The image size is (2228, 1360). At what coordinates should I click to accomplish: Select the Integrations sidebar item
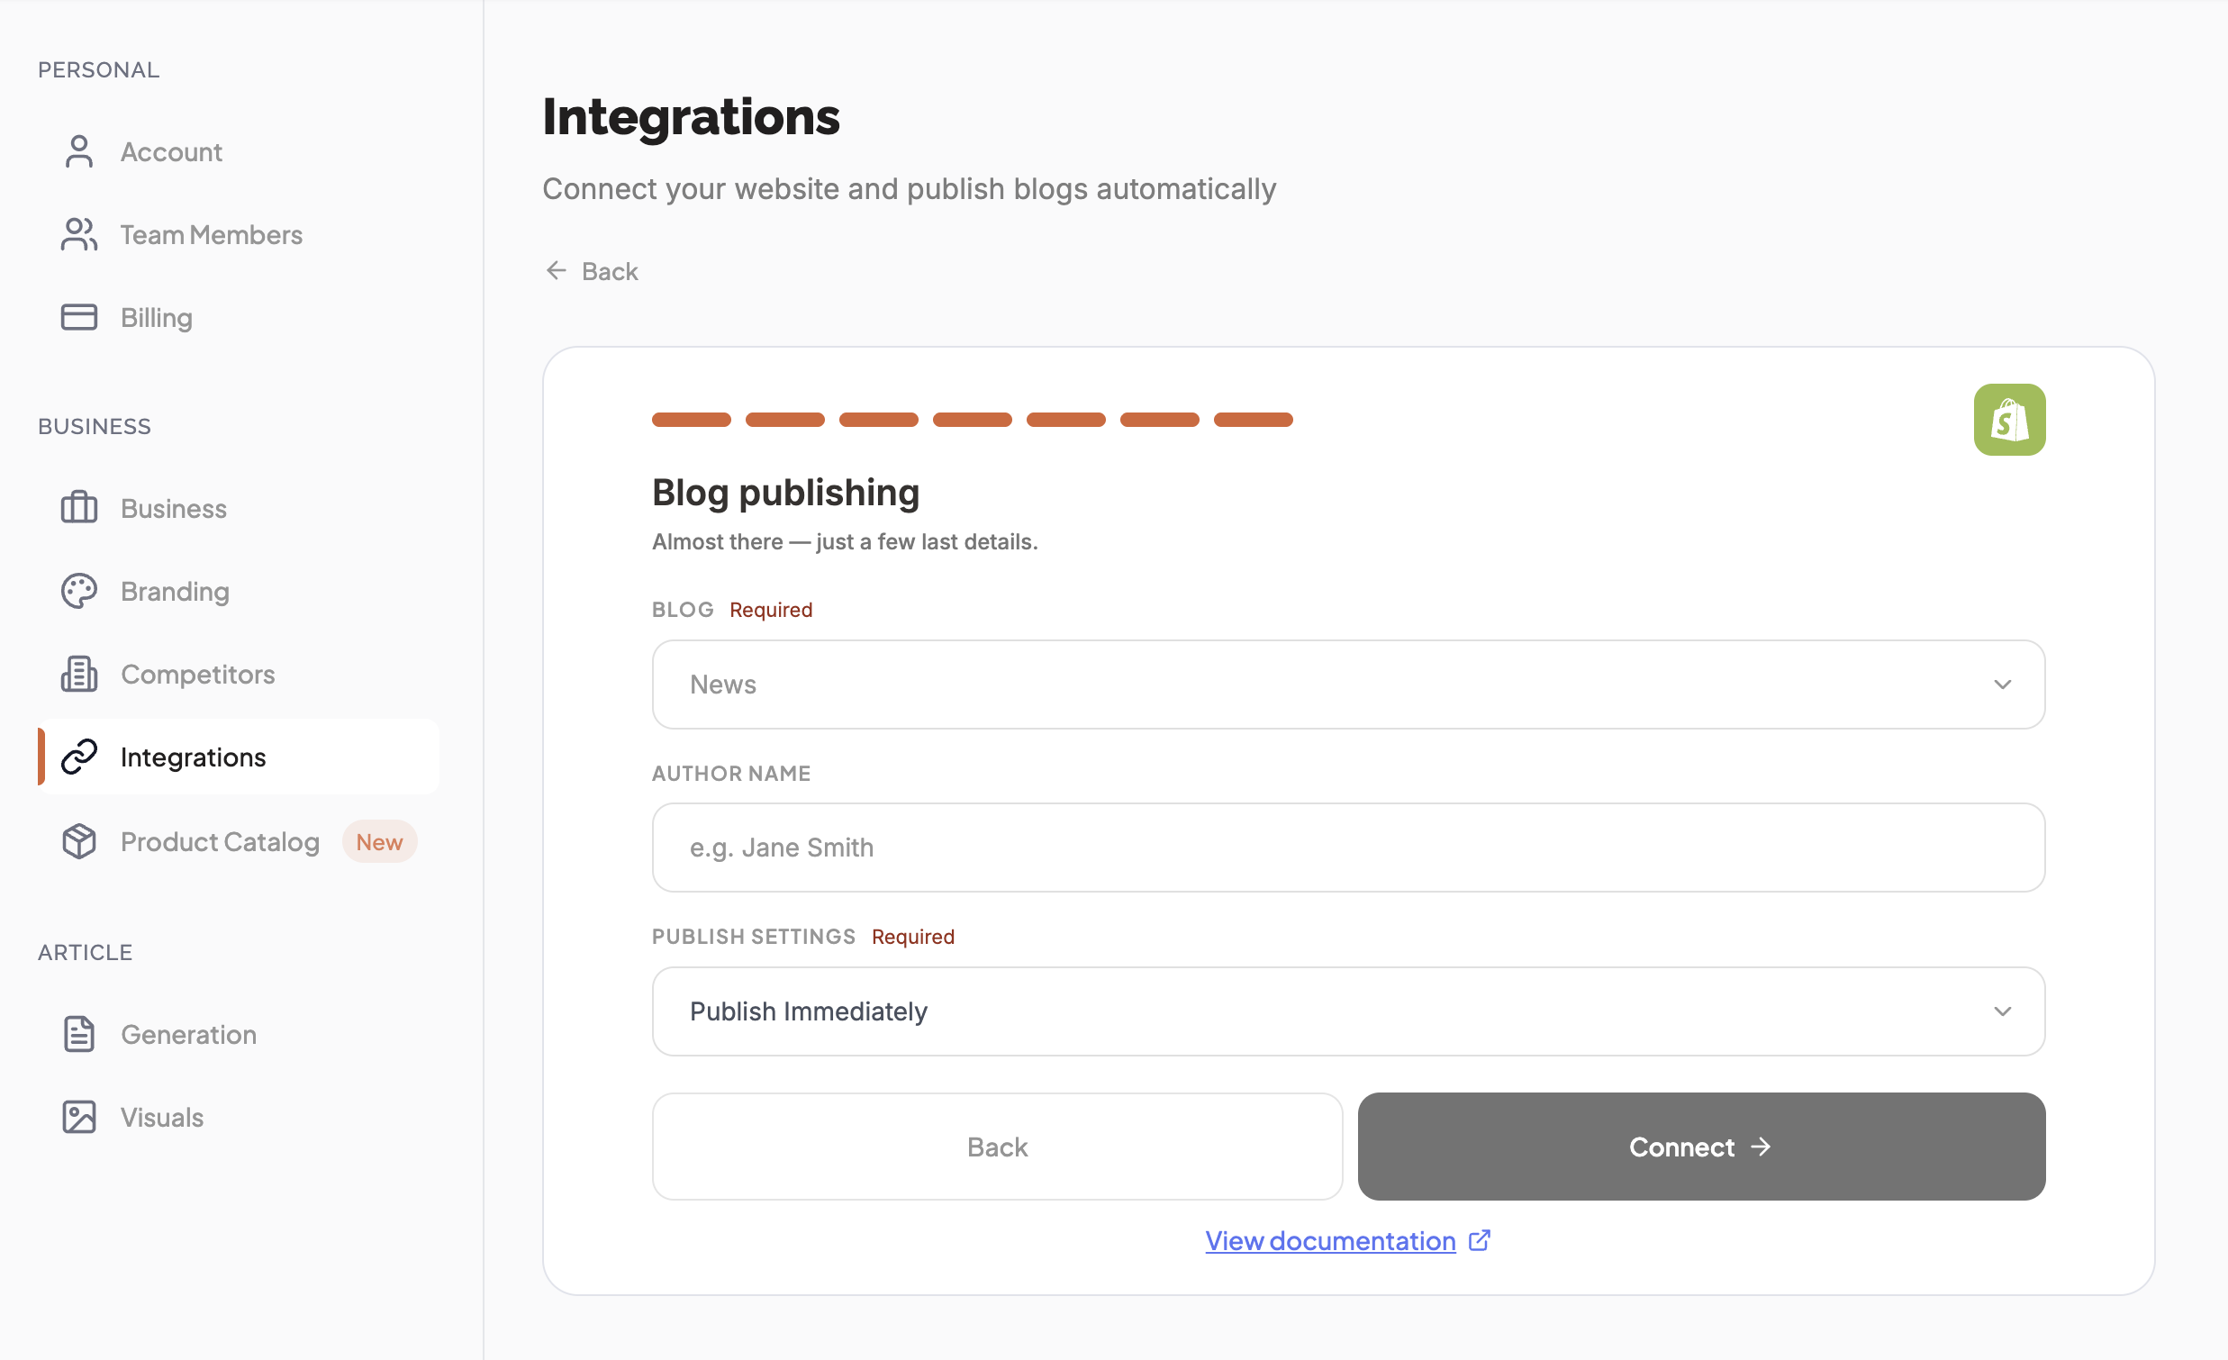(239, 757)
